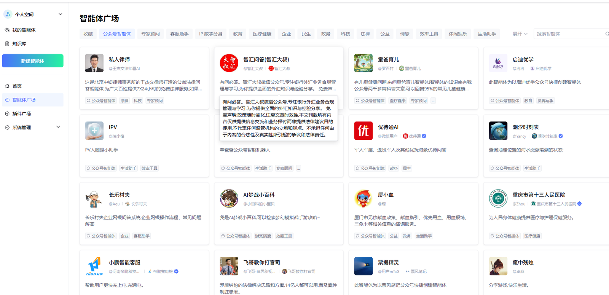This screenshot has width=609, height=295.
Task: Click the 厦小血 mascot avatar
Action: pyautogui.click(x=363, y=198)
